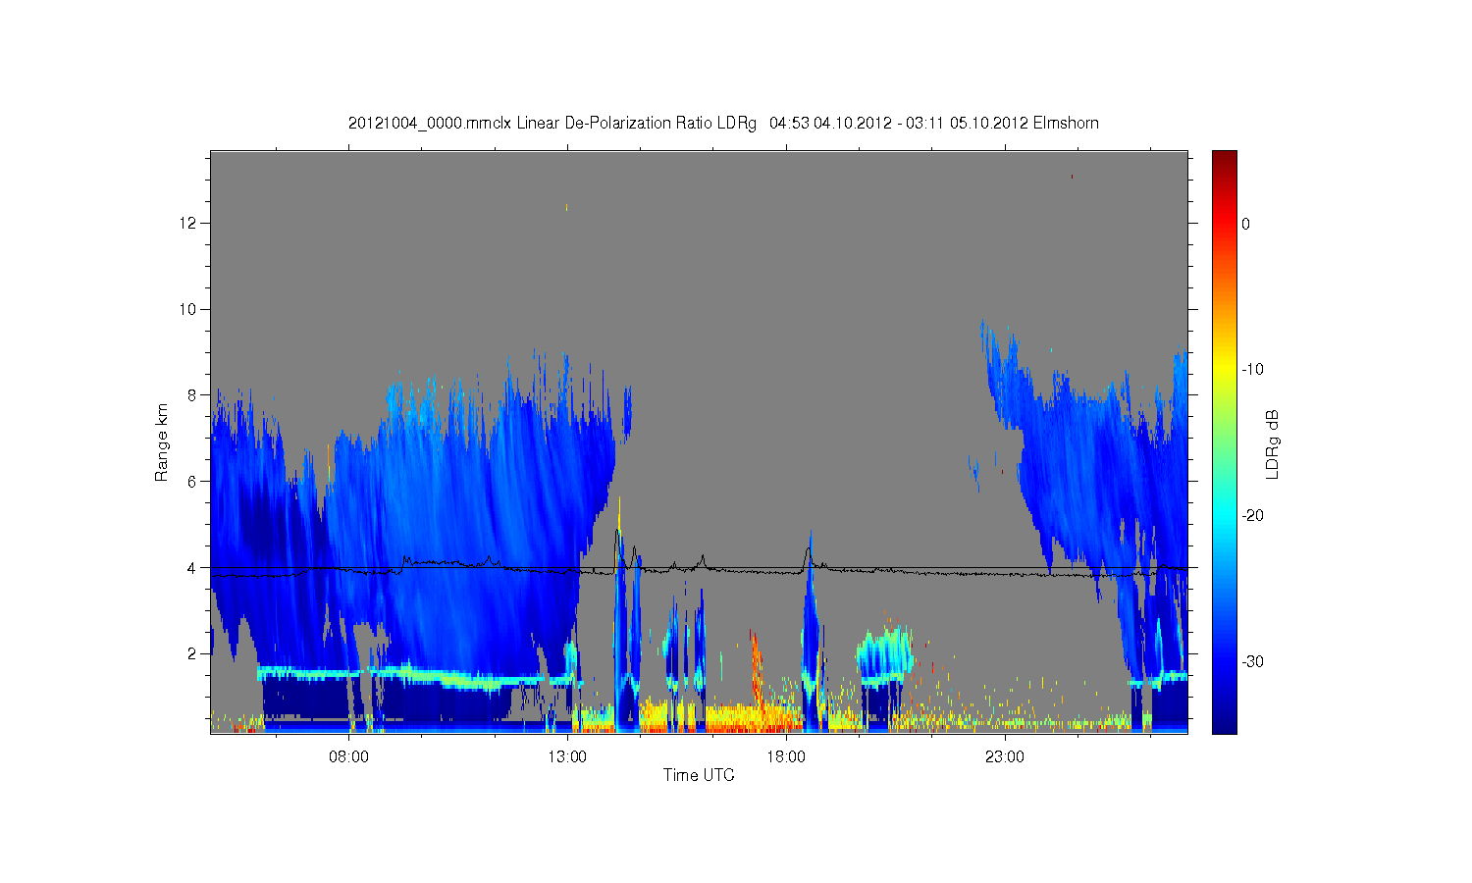Click the 'LDRg dB' colorbar label
This screenshot has height=883, width=1472.
click(x=1273, y=444)
